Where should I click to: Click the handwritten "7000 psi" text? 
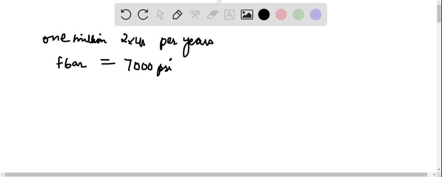point(148,66)
